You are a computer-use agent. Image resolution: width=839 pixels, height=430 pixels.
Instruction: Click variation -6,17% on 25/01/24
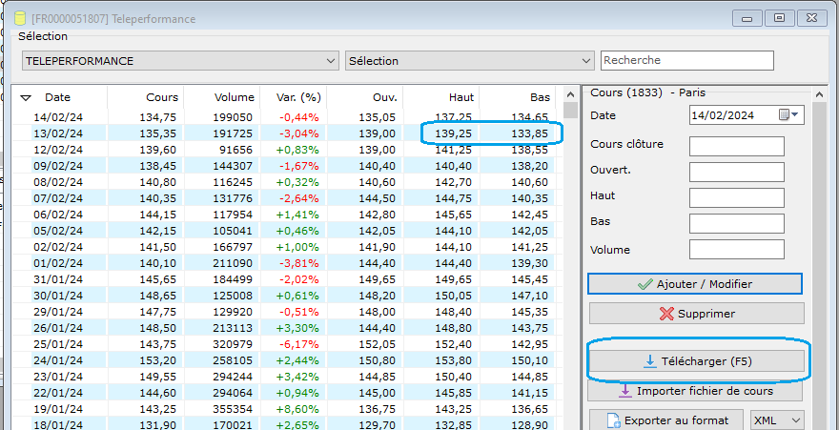299,344
